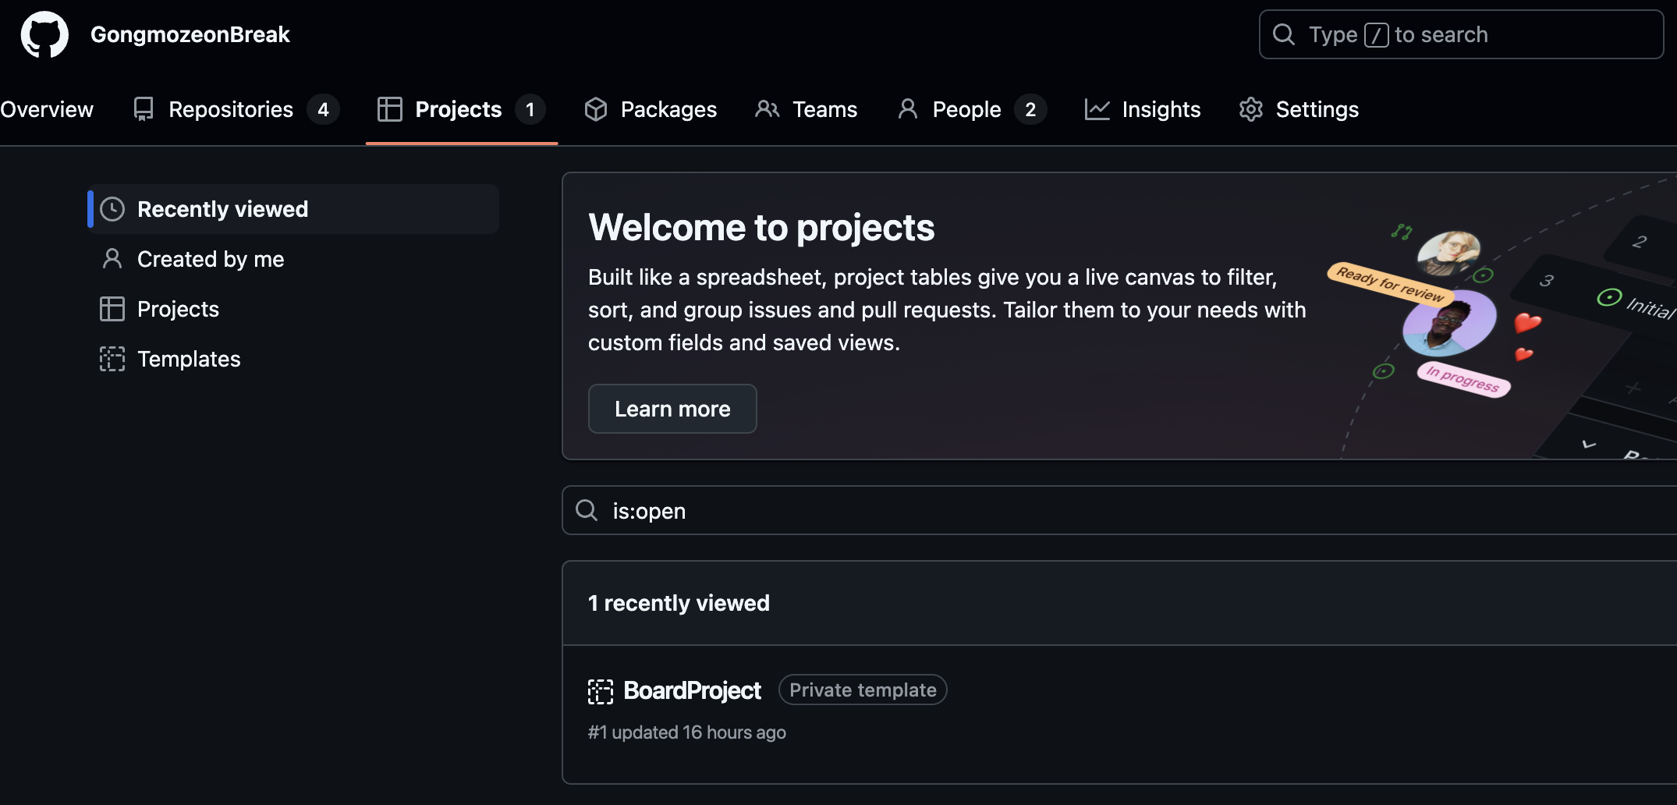Select Created by me in sidebar
Viewport: 1677px width, 805px height.
[293, 259]
